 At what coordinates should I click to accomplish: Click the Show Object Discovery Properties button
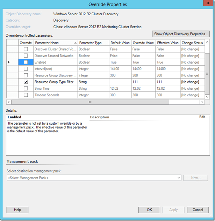181,34
